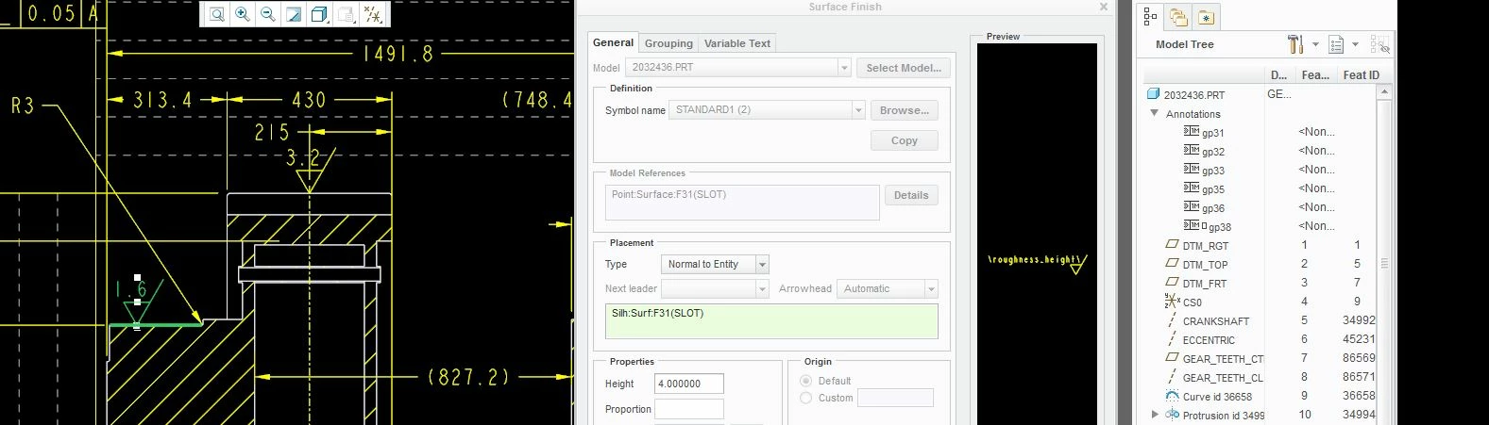
Task: Click the Feat ID column header
Action: 1361,74
